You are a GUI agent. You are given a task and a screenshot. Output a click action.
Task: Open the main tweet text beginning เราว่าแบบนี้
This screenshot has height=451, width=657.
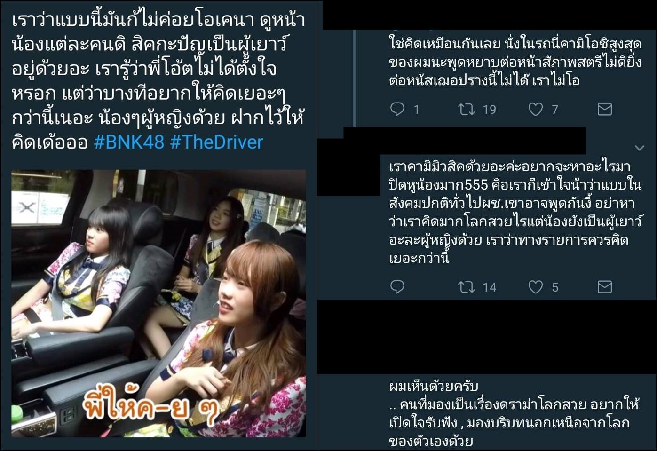(x=158, y=81)
